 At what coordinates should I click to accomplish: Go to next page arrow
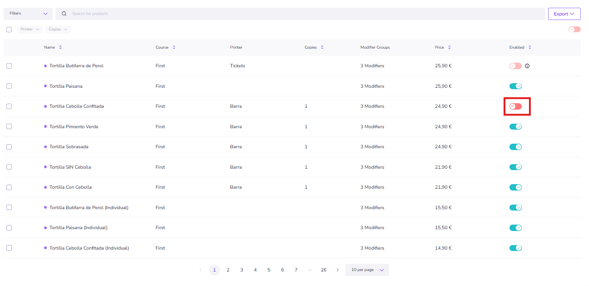337,270
